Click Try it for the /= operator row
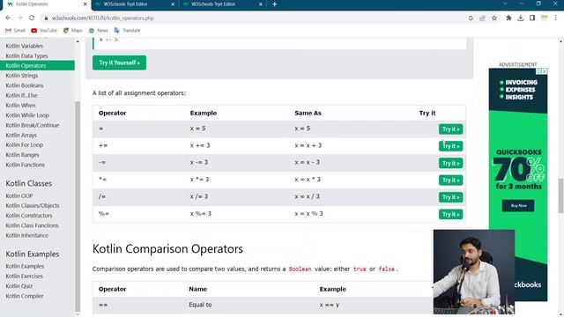This screenshot has height=317, width=564. (450, 197)
